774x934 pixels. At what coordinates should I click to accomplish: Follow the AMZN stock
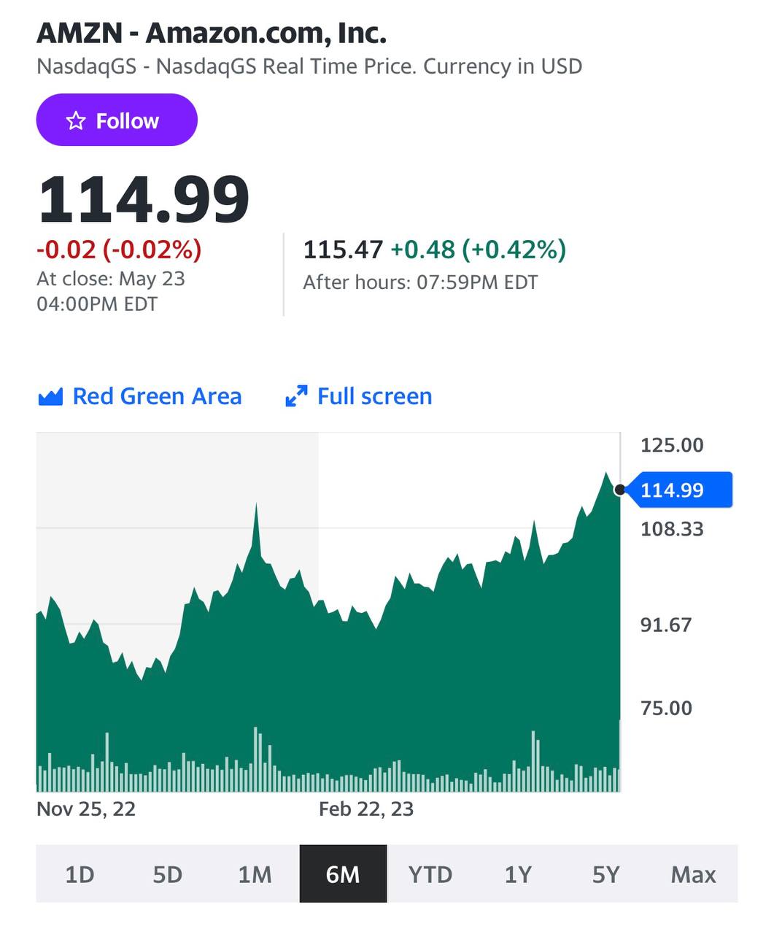(117, 120)
